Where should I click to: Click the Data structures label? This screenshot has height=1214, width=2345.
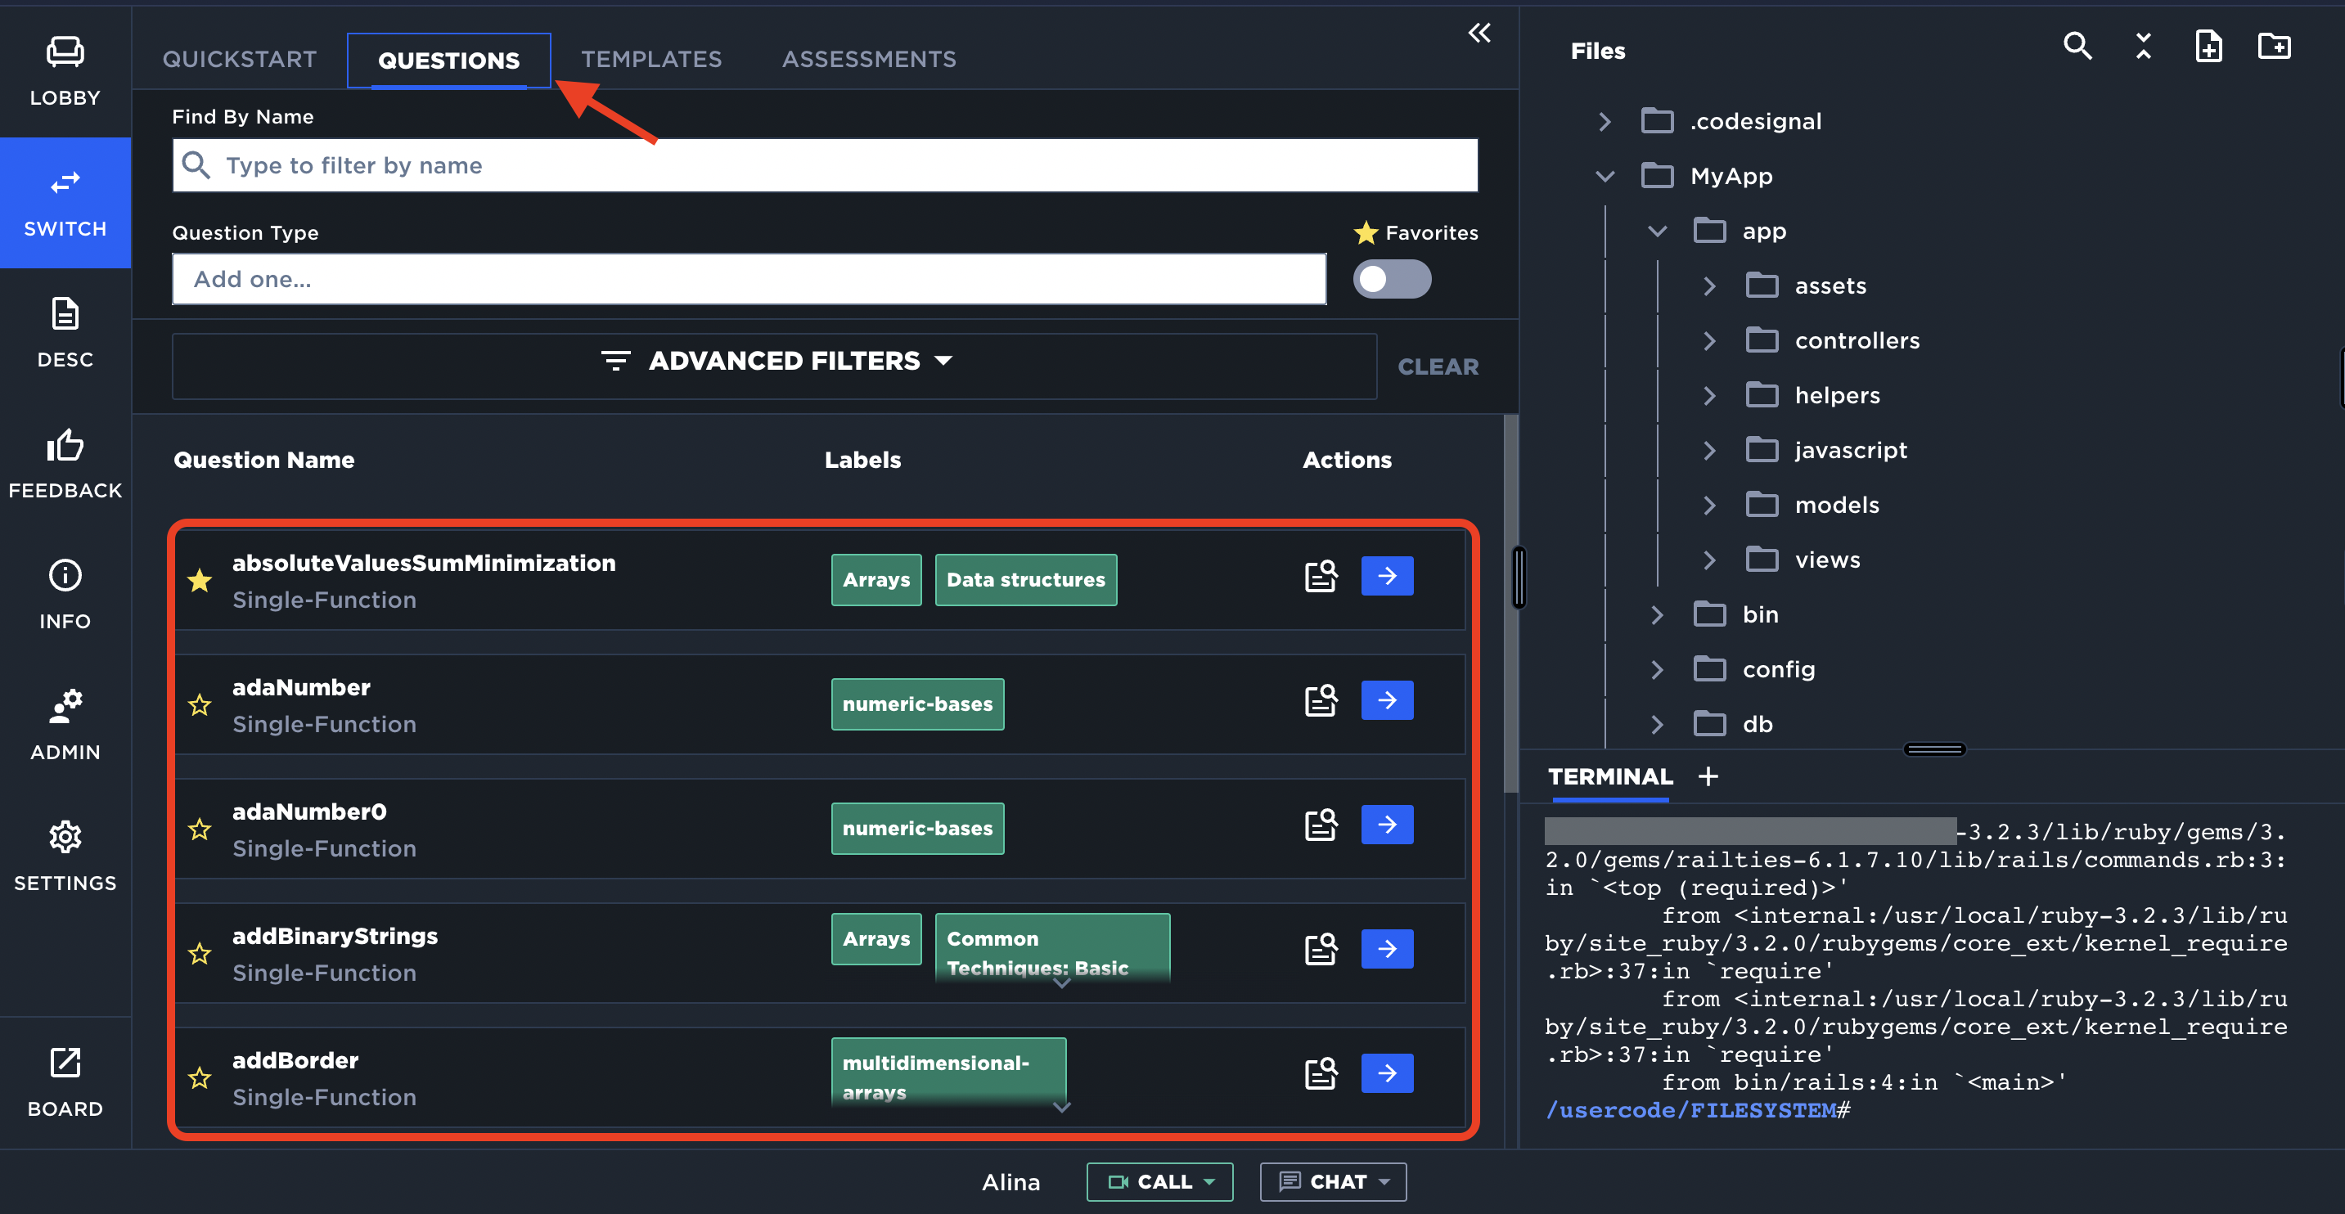[x=1026, y=580]
